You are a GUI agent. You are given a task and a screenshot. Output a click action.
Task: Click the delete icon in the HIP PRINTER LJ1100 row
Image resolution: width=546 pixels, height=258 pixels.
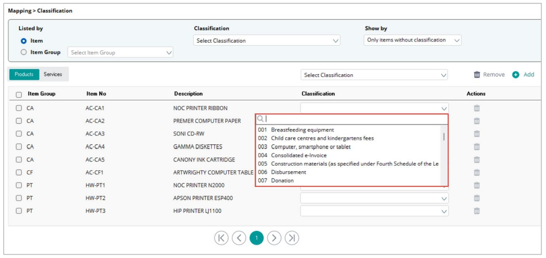tap(476, 211)
